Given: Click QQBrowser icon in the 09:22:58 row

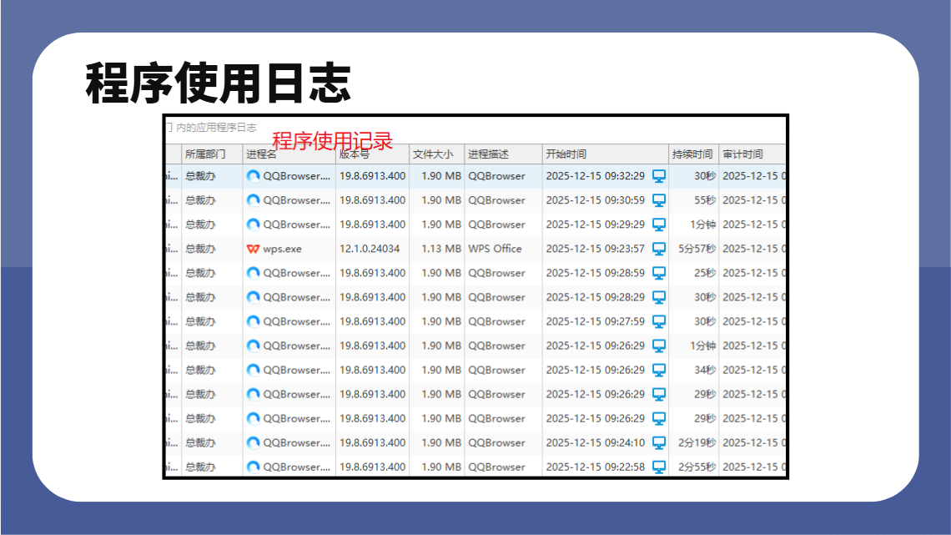Looking at the screenshot, I should (x=253, y=467).
